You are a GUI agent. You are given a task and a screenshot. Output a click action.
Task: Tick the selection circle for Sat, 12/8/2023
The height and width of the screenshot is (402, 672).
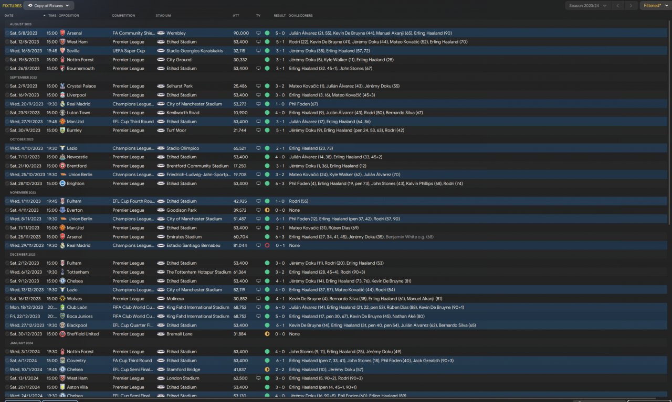click(x=7, y=42)
